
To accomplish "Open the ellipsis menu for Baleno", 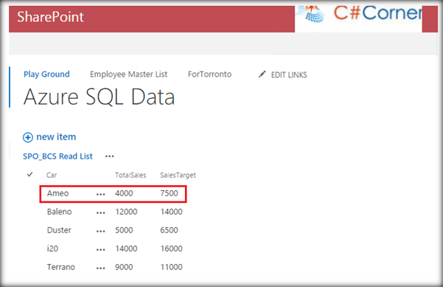I will 101,212.
